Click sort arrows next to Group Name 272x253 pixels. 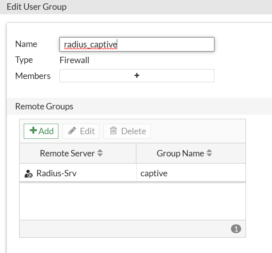(x=209, y=153)
